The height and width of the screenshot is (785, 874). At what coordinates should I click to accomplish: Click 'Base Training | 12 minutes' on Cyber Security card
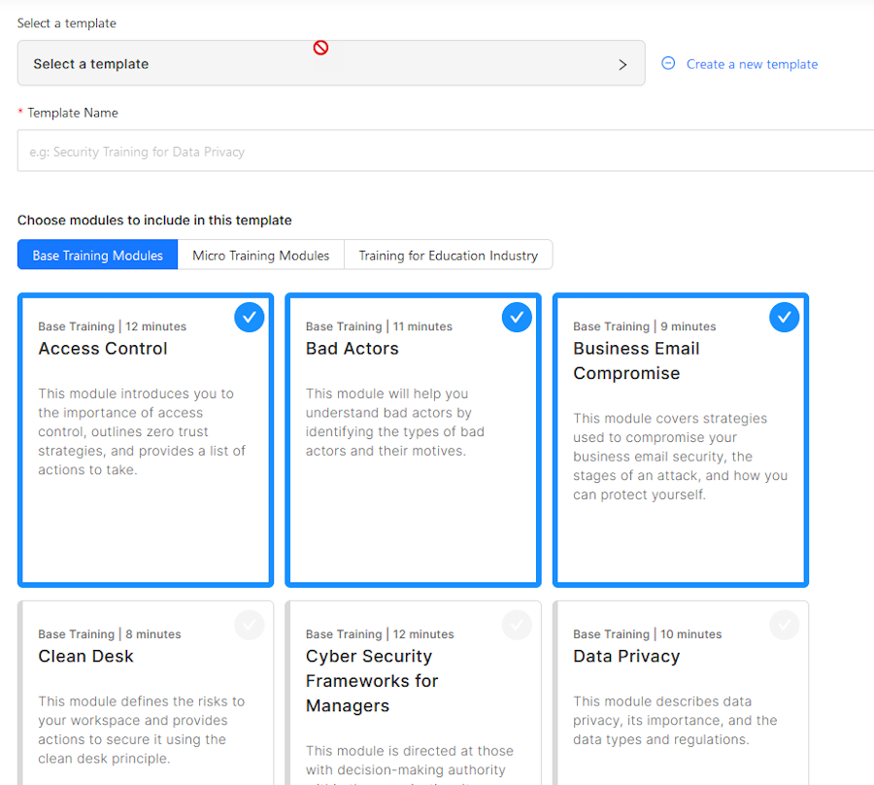380,633
